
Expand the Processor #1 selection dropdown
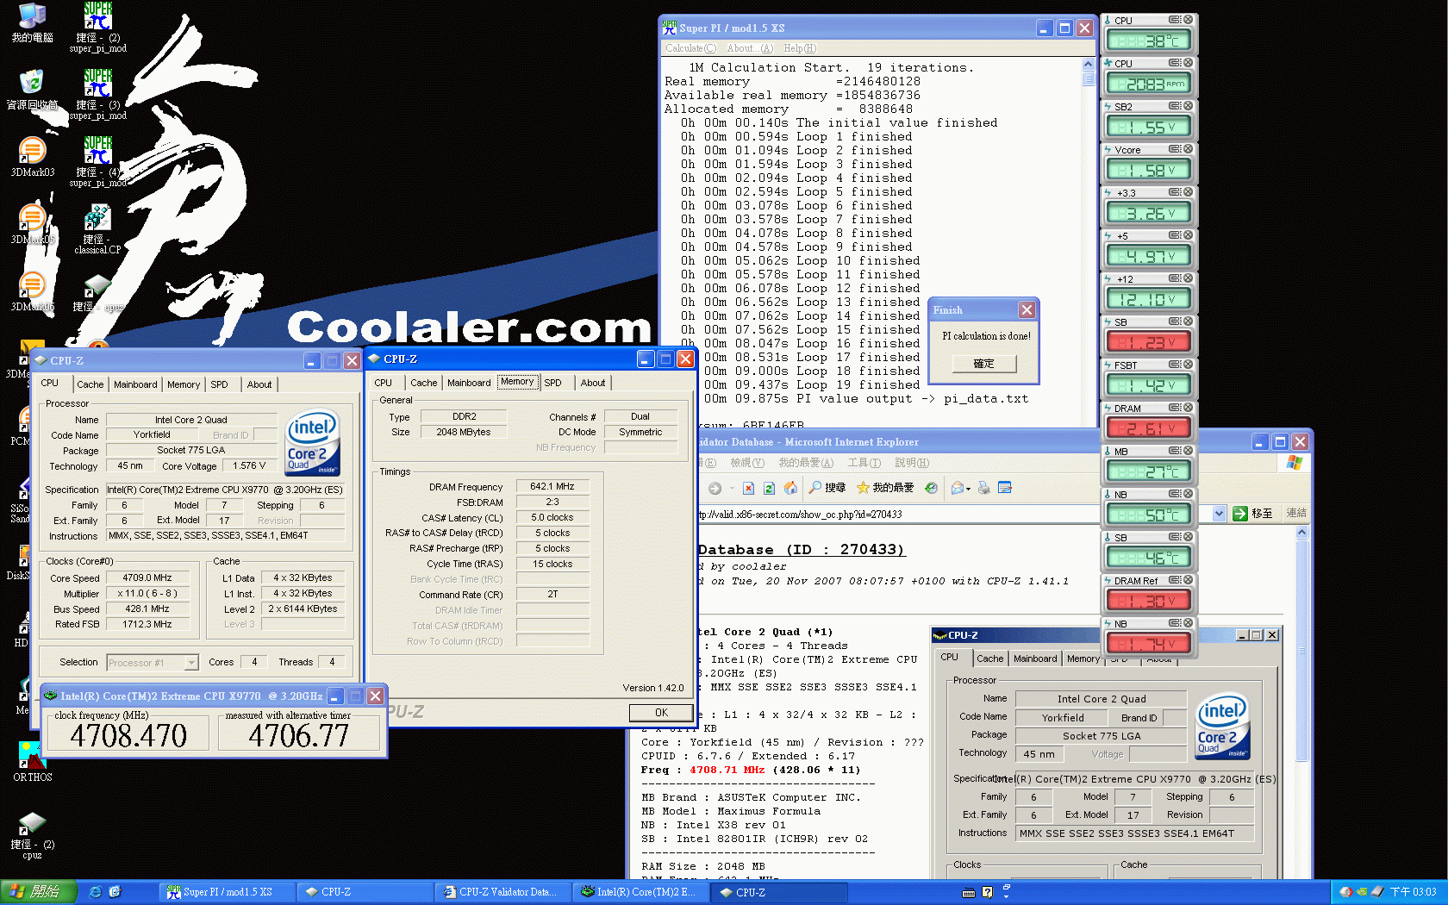pos(191,663)
